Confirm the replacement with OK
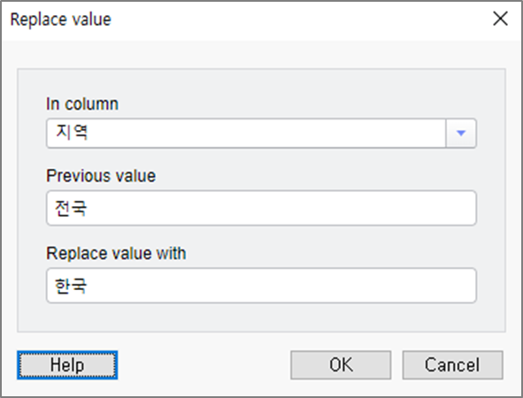This screenshot has width=523, height=398. click(341, 365)
